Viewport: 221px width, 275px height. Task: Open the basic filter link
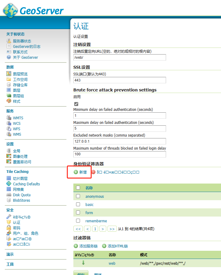pyautogui.click(x=89, y=204)
